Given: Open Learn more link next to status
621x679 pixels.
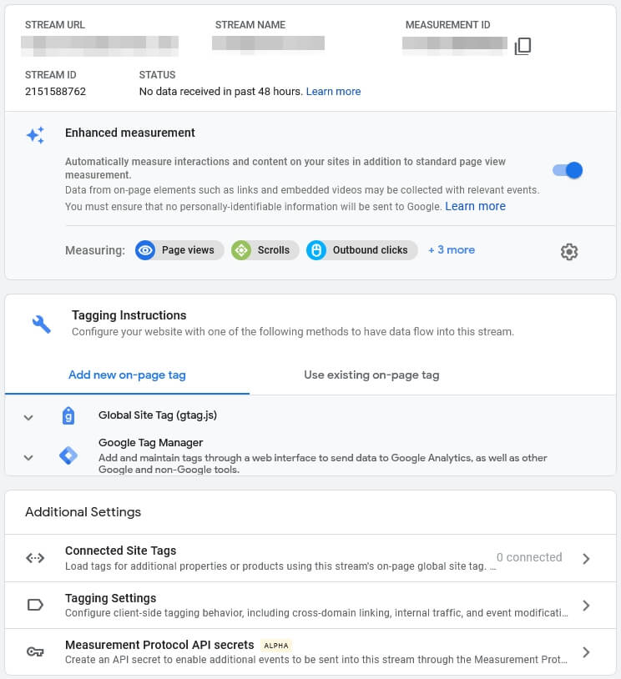Looking at the screenshot, I should click(x=333, y=92).
